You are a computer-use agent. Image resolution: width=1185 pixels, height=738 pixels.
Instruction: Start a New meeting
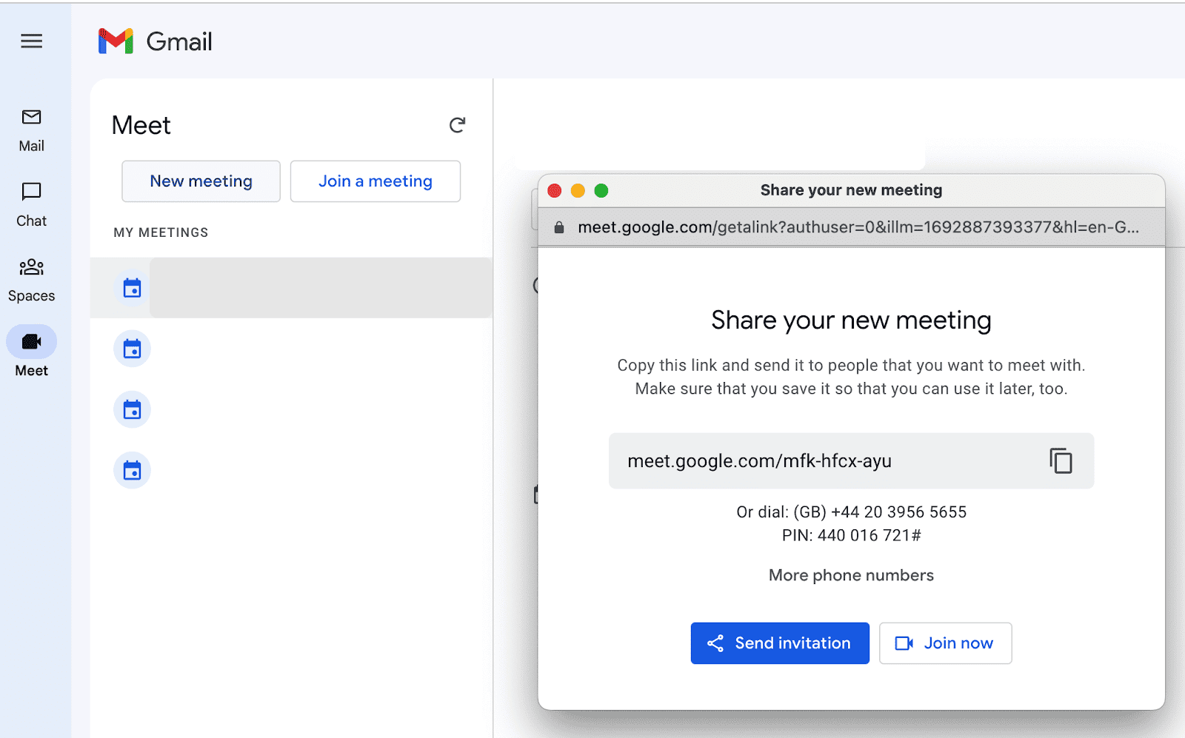click(201, 181)
